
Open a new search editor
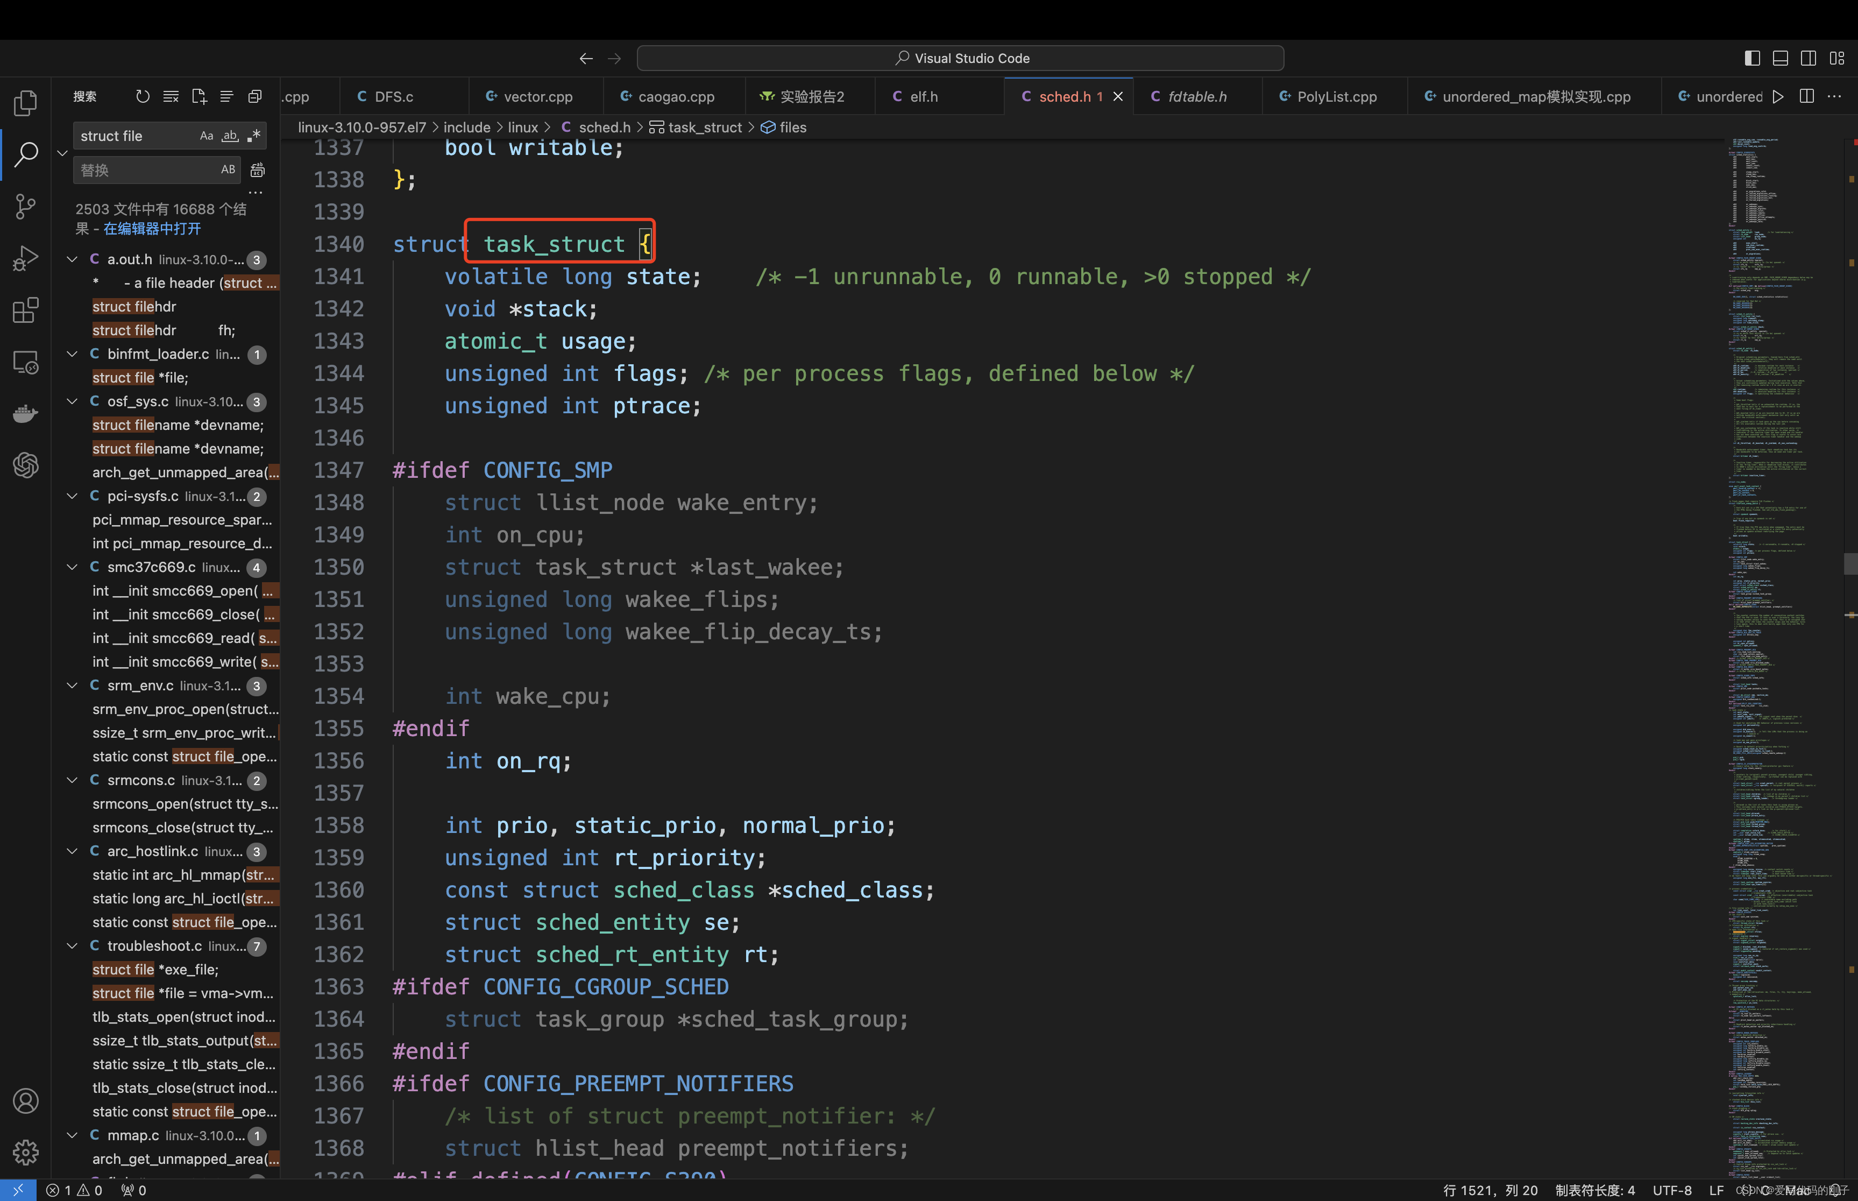(199, 96)
